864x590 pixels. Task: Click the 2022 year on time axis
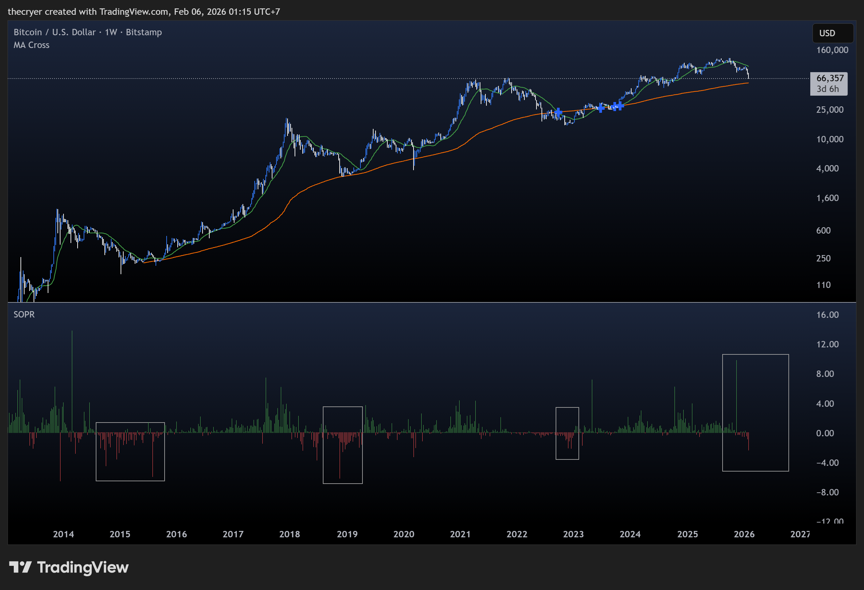517,534
